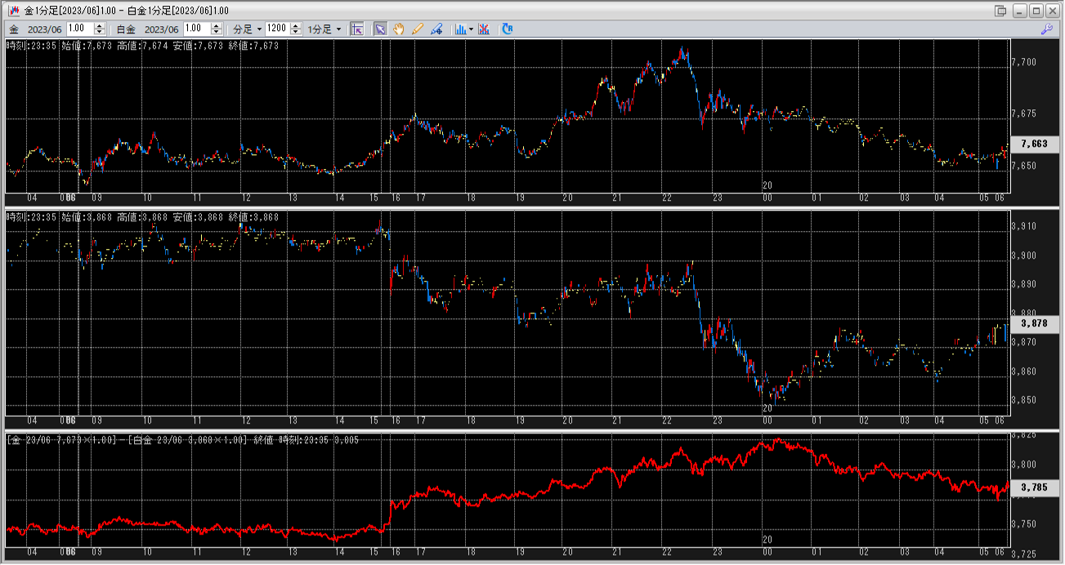The width and height of the screenshot is (1065, 565).
Task: Click the bar chart indicator icon
Action: pos(460,29)
